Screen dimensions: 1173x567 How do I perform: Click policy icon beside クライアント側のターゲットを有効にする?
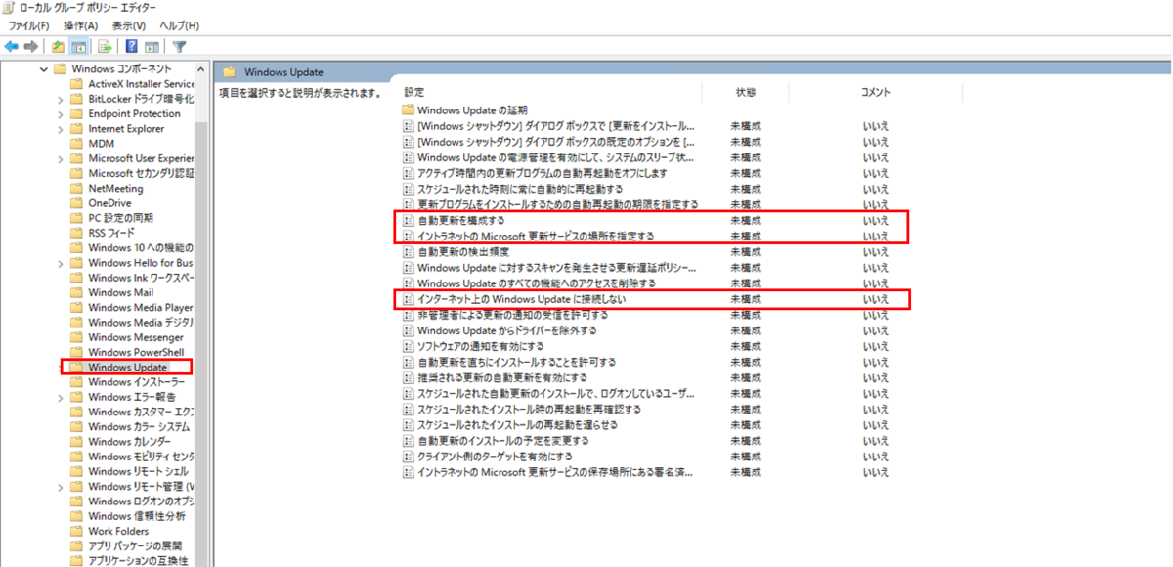point(409,457)
